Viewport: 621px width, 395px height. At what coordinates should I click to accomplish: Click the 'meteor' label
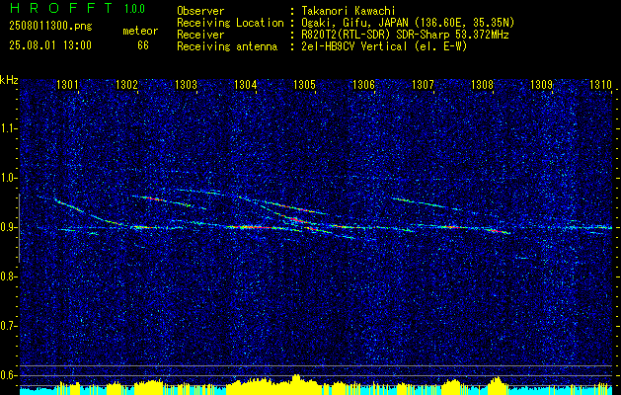click(x=140, y=31)
